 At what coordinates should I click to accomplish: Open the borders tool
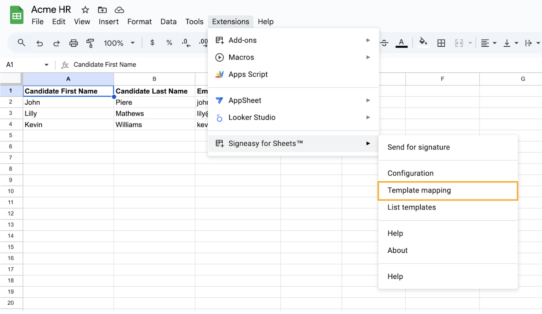[441, 43]
